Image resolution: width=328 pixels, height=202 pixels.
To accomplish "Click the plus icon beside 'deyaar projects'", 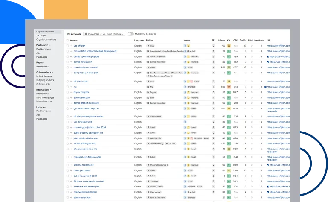I will tap(71, 92).
